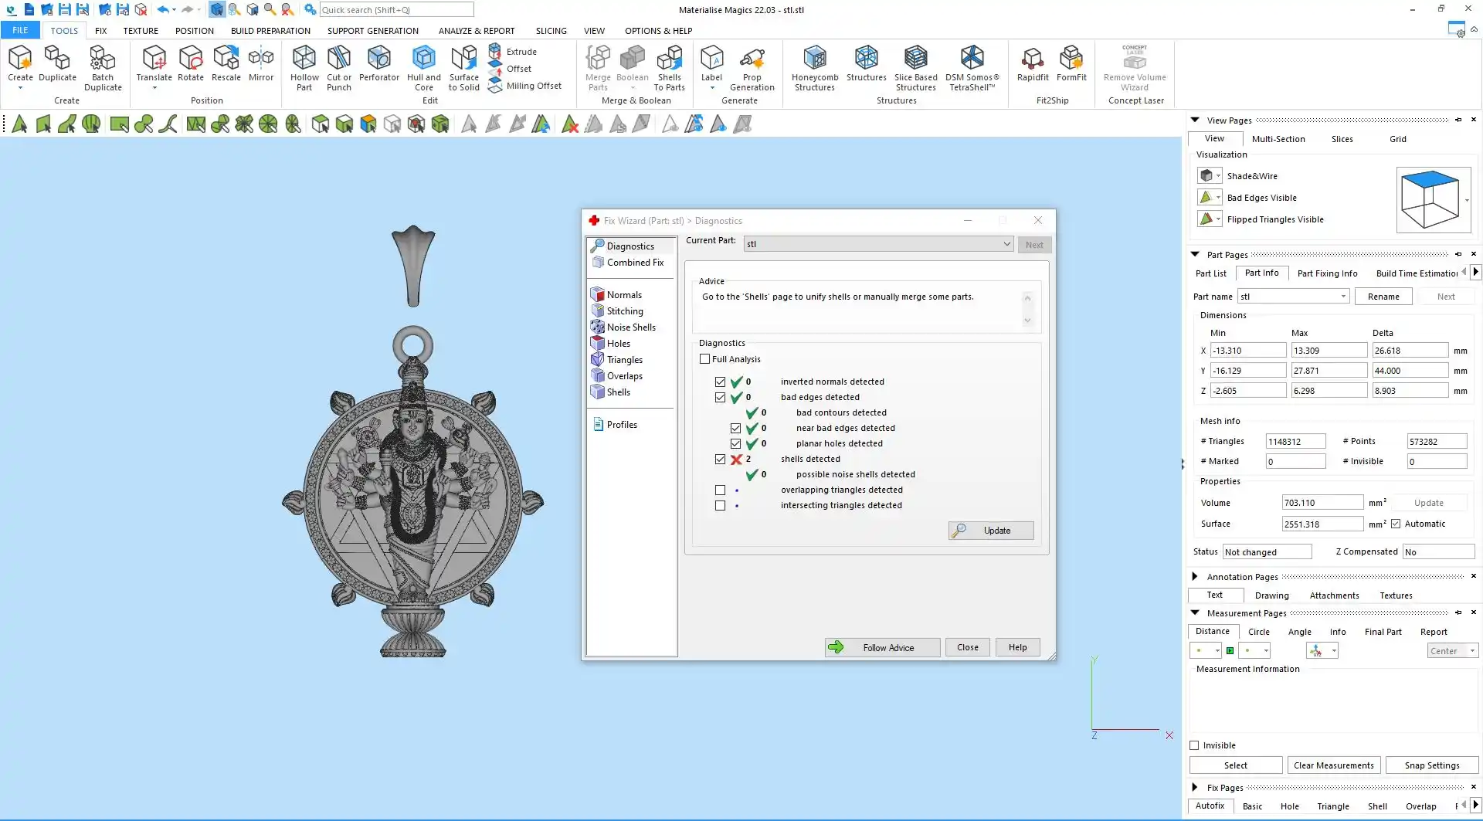Screen dimensions: 1483x821
Task: Click the Quick search input field
Action: tap(395, 10)
